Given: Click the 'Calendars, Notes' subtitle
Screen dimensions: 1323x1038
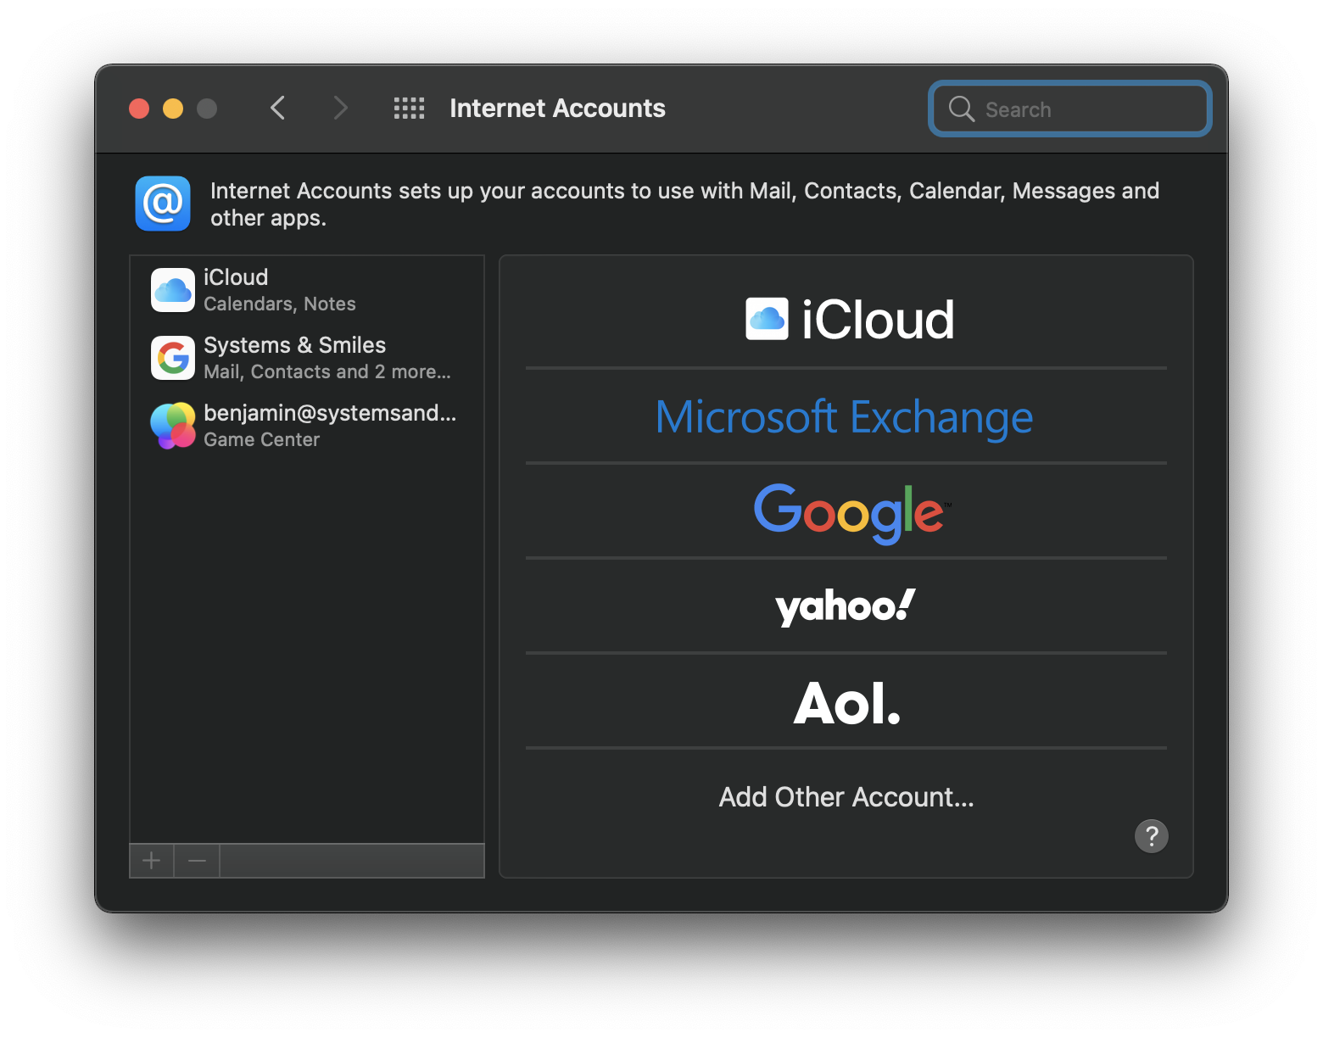Looking at the screenshot, I should tap(280, 304).
